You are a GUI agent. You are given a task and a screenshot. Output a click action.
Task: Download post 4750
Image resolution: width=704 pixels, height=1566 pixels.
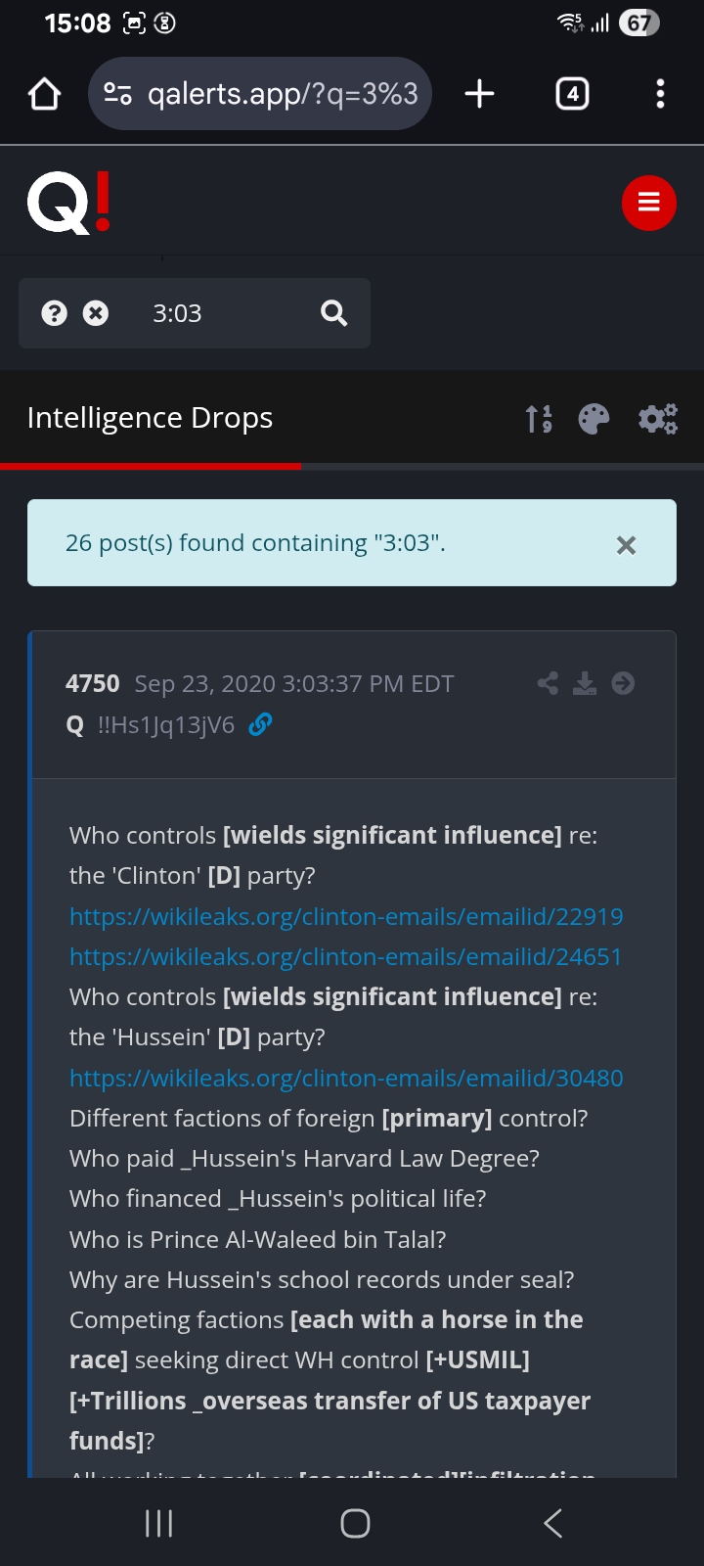click(585, 683)
